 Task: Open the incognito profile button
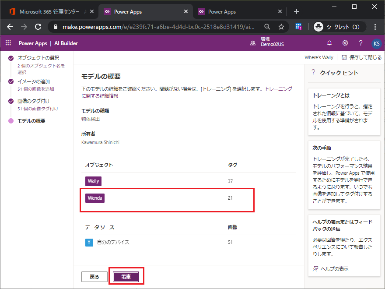click(x=340, y=27)
